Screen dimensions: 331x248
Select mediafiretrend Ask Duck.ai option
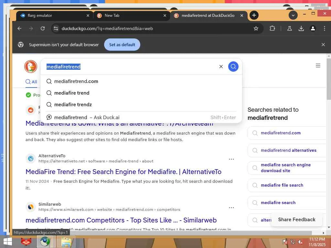click(141, 117)
